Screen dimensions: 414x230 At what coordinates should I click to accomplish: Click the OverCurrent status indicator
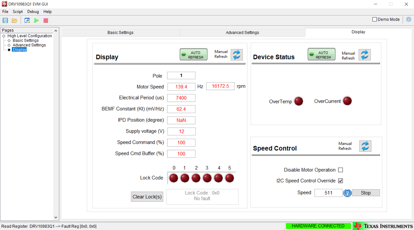click(x=347, y=101)
